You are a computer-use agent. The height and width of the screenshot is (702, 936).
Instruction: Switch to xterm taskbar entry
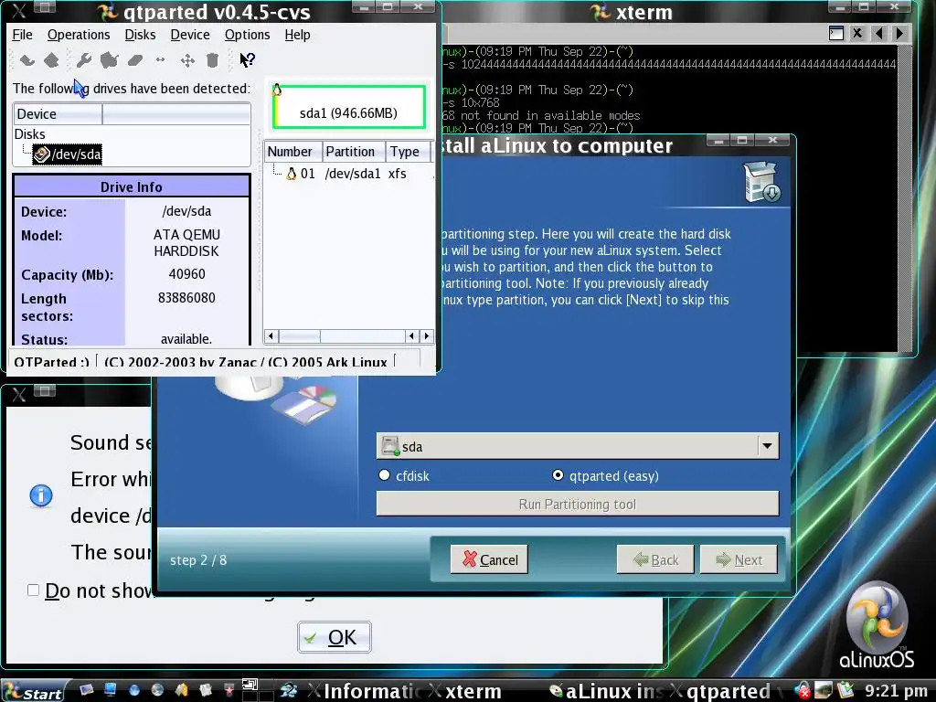coord(465,691)
